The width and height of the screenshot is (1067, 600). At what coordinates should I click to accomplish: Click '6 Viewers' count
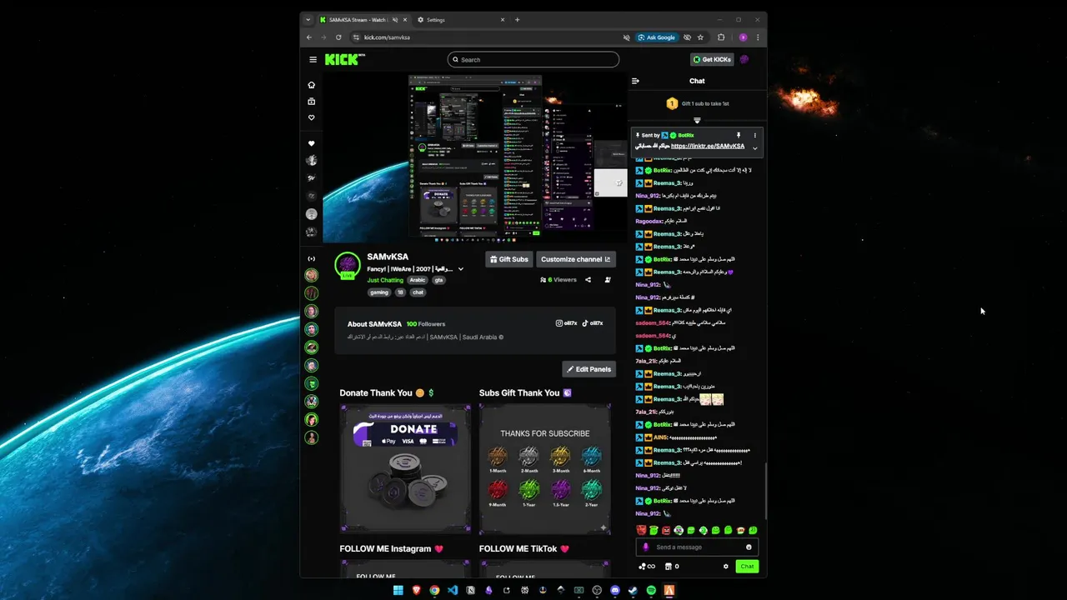[559, 280]
